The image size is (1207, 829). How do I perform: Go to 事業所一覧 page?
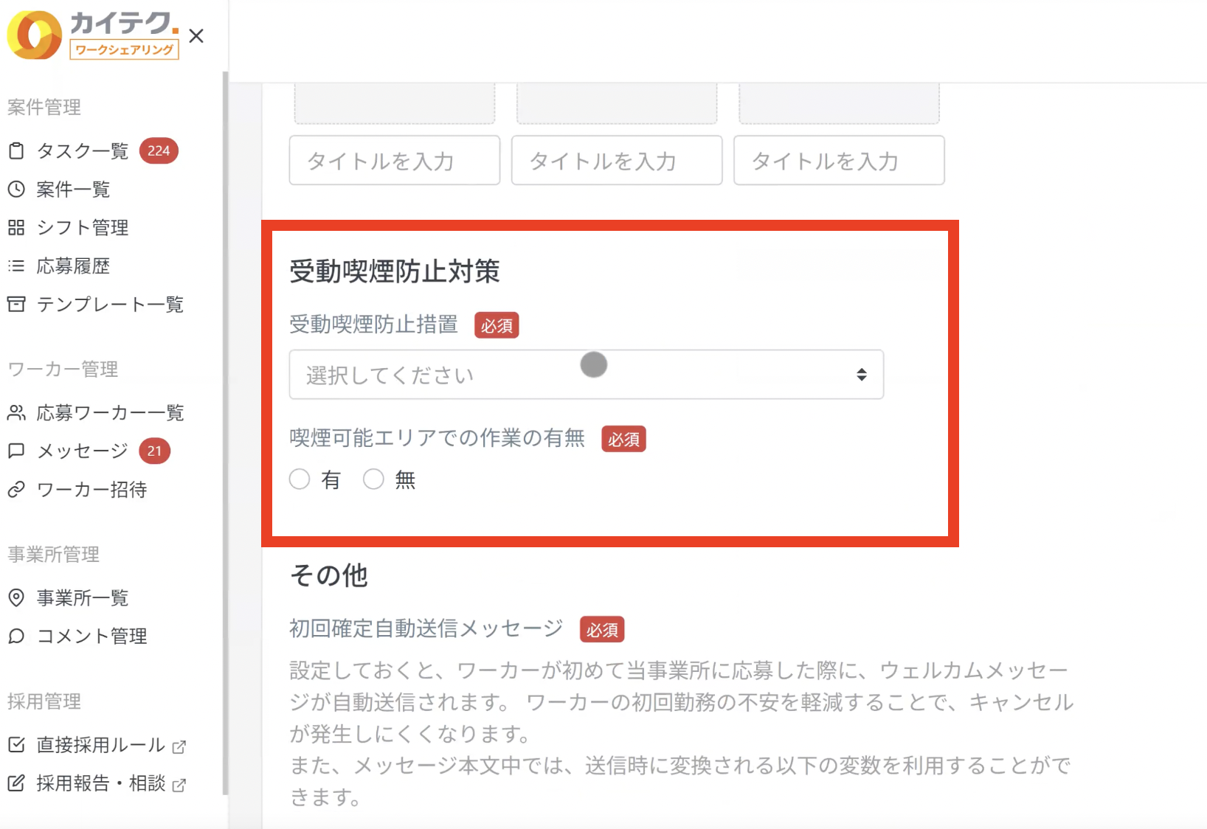tap(83, 597)
